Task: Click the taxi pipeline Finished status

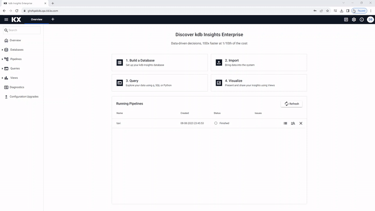Action: (x=222, y=123)
